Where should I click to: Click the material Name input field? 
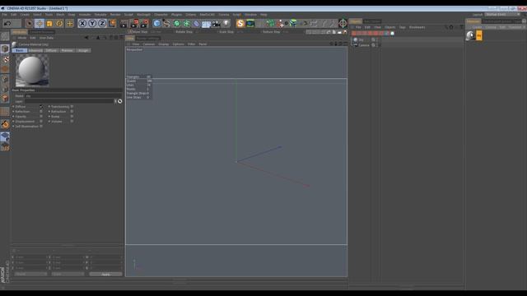coord(73,96)
